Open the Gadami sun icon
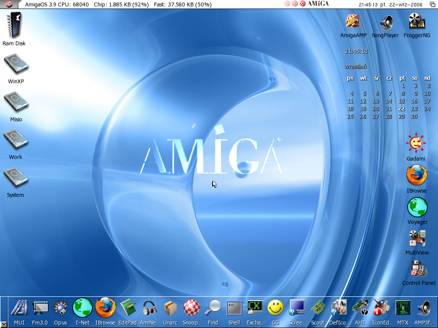This screenshot has width=438, height=328. (x=416, y=143)
